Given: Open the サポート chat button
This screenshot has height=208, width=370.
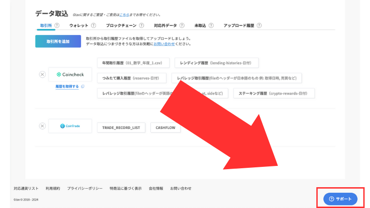Looking at the screenshot, I should pos(340,199).
